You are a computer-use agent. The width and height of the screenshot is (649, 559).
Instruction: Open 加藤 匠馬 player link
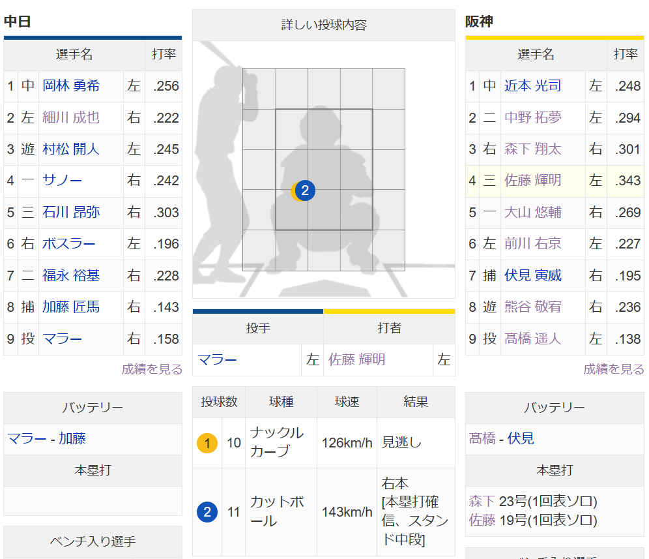[x=71, y=307]
